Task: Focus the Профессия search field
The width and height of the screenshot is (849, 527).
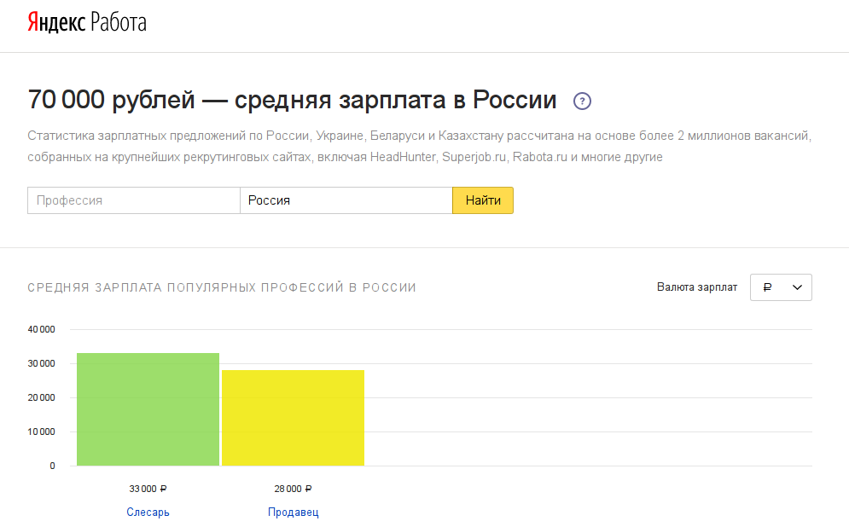Action: pyautogui.click(x=133, y=200)
